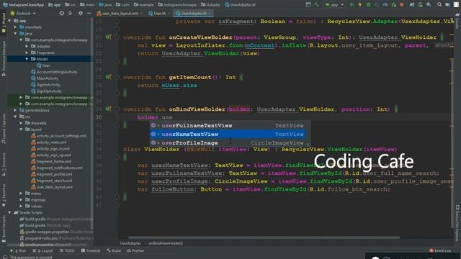This screenshot has width=461, height=259.
Task: Expand the values folder
Action: pos(21,206)
